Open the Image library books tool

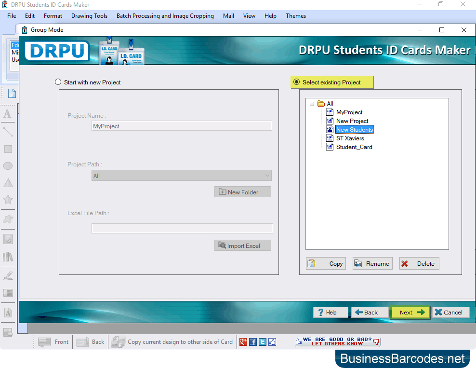pos(8,257)
